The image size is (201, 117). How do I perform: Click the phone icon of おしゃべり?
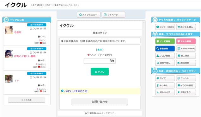[x=158, y=92]
